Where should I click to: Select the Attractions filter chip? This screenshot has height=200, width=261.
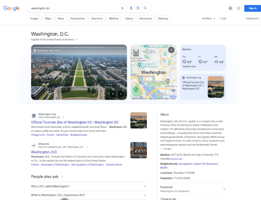point(146,18)
